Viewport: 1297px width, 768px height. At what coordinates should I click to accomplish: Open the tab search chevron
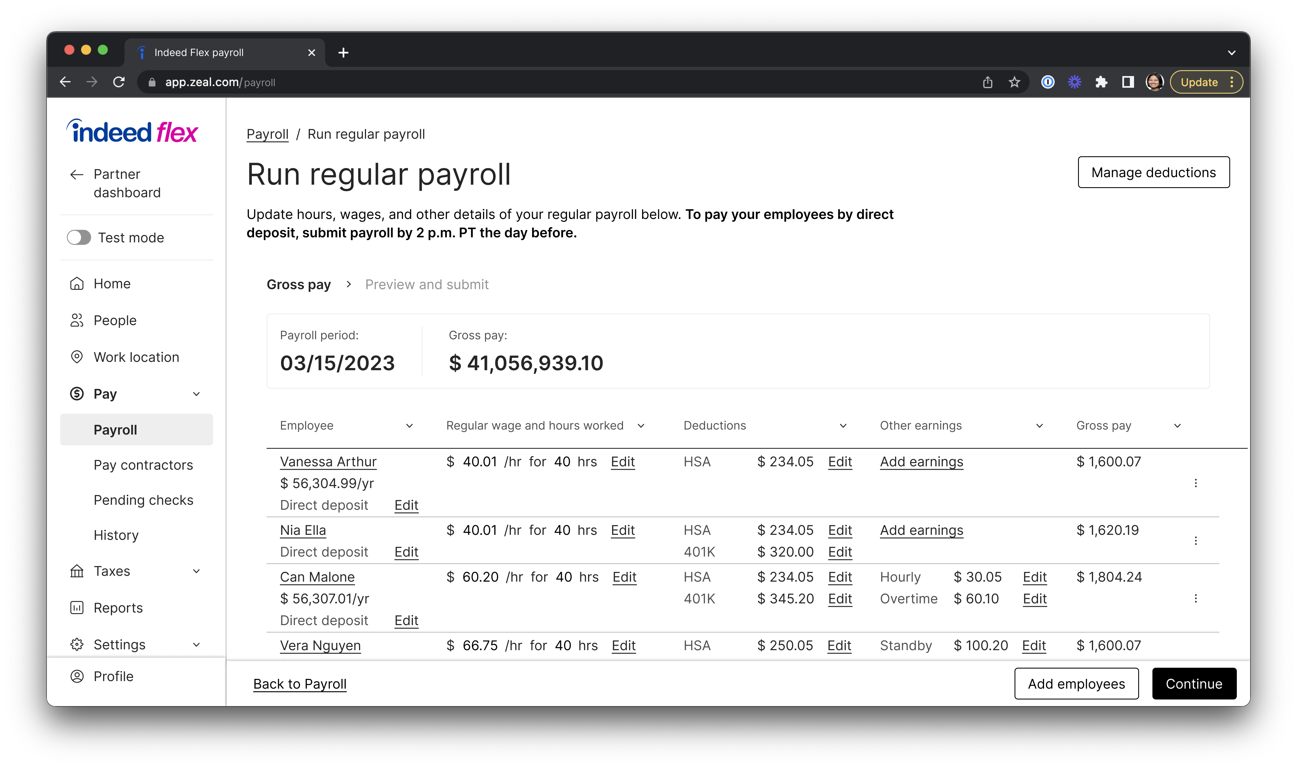1231,53
